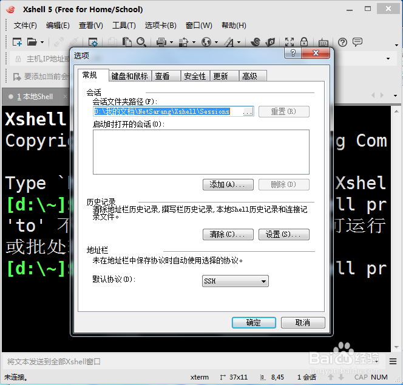Toggle the Full Screen toolbar icon

click(x=290, y=42)
